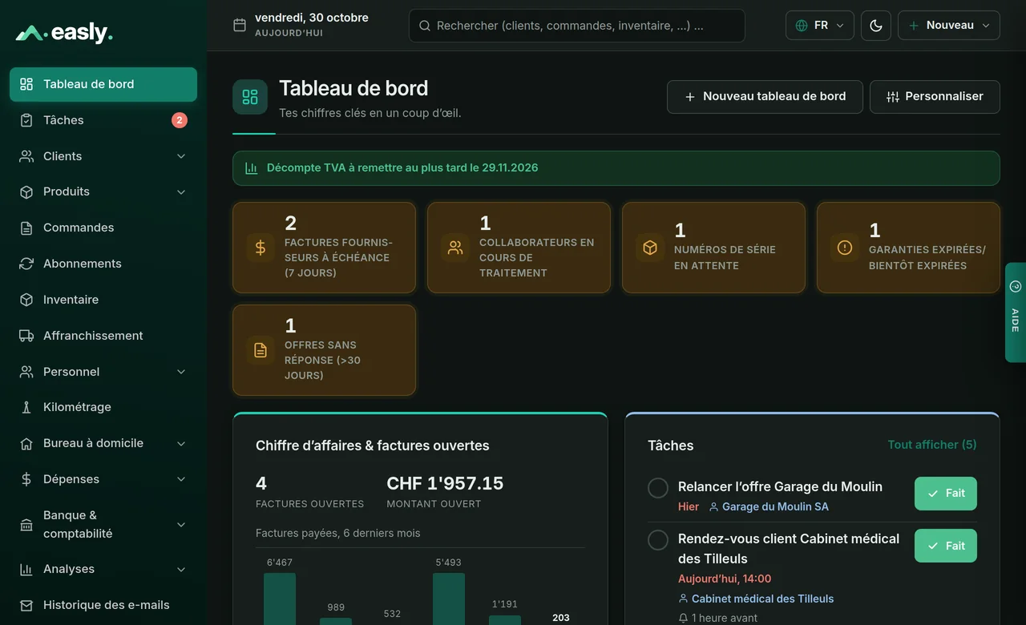Go to Tâches in the sidebar
The image size is (1026, 625).
(103, 120)
